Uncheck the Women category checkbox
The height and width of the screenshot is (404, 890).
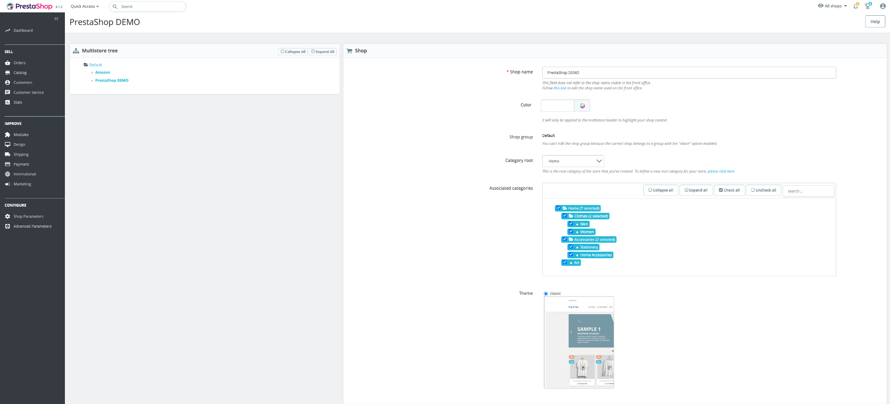coord(571,232)
